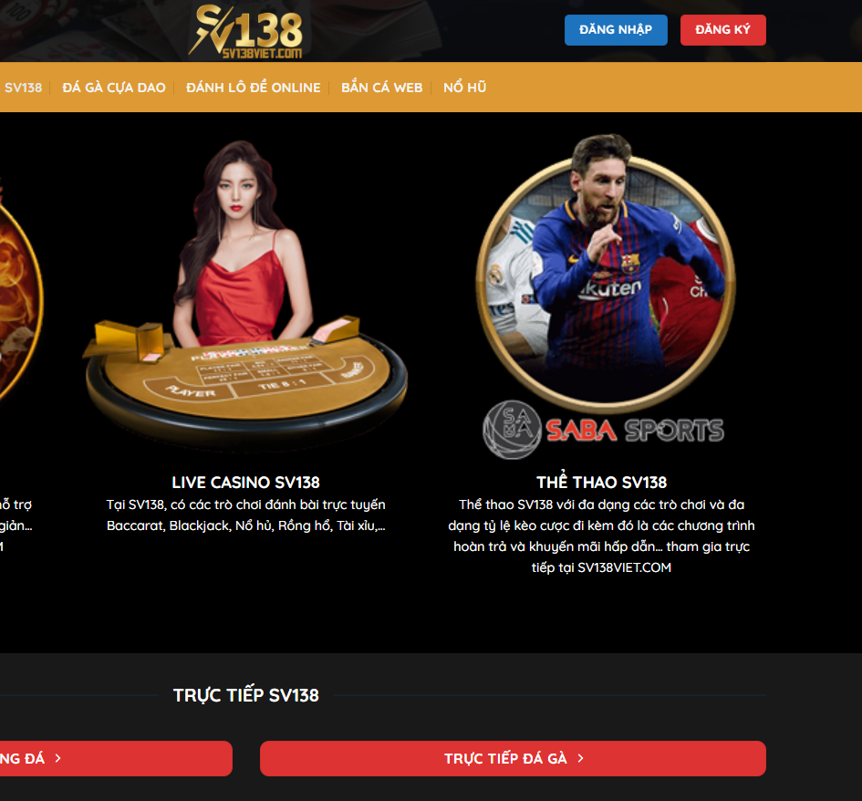Viewport: 862px width, 801px height.
Task: Click the chevron on the left red button
Action: [x=57, y=758]
